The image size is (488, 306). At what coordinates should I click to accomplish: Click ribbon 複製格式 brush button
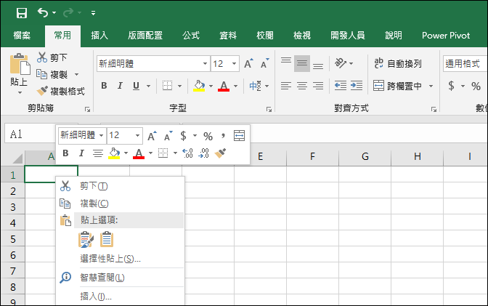pyautogui.click(x=60, y=91)
